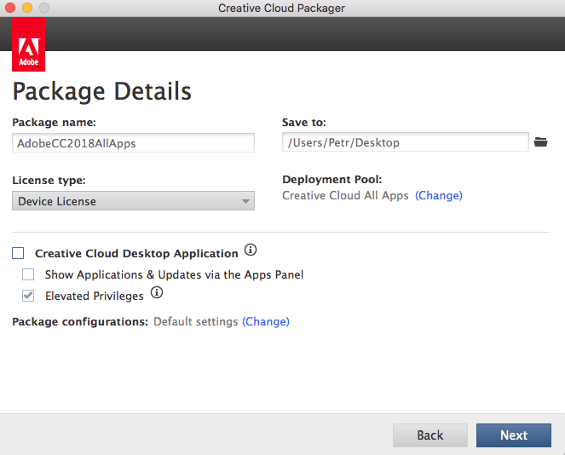Screen dimensions: 565x455
Task: Show info about Elevated Privileges
Action: [x=157, y=292]
